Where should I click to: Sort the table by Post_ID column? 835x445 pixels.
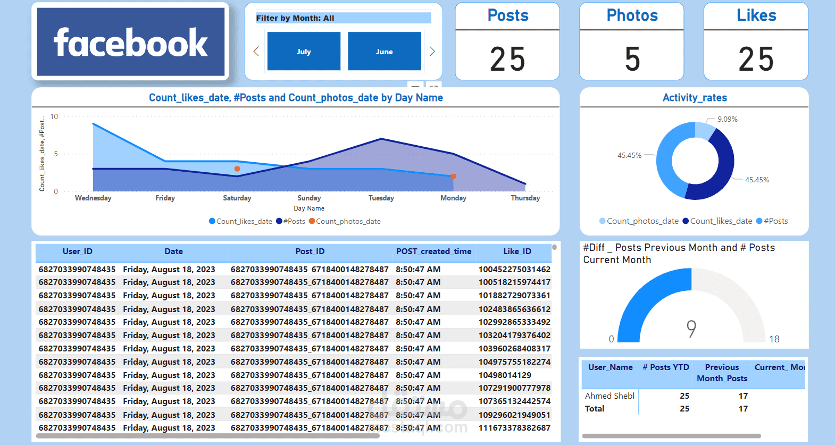[x=310, y=251]
